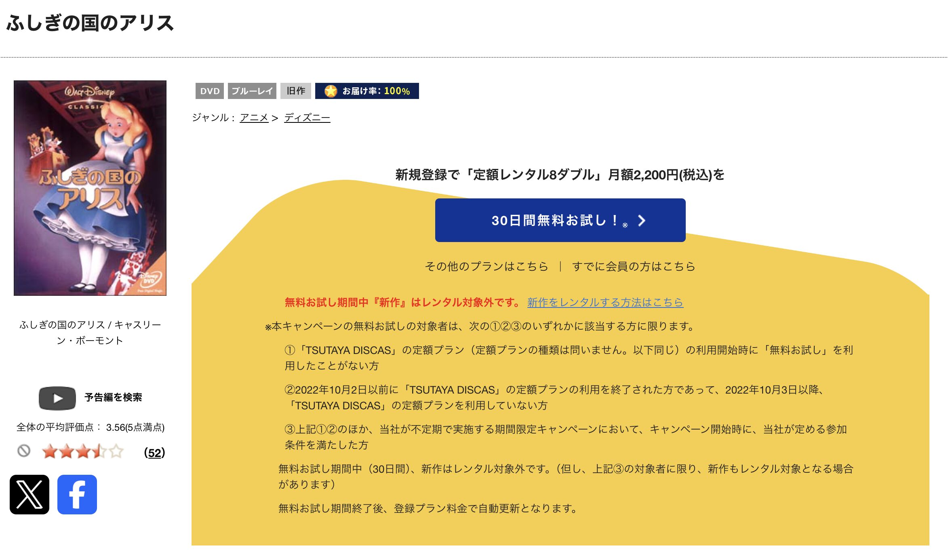948x556 pixels.
Task: Click the average rating text 3.56(5点満点)
Action: pyautogui.click(x=135, y=428)
